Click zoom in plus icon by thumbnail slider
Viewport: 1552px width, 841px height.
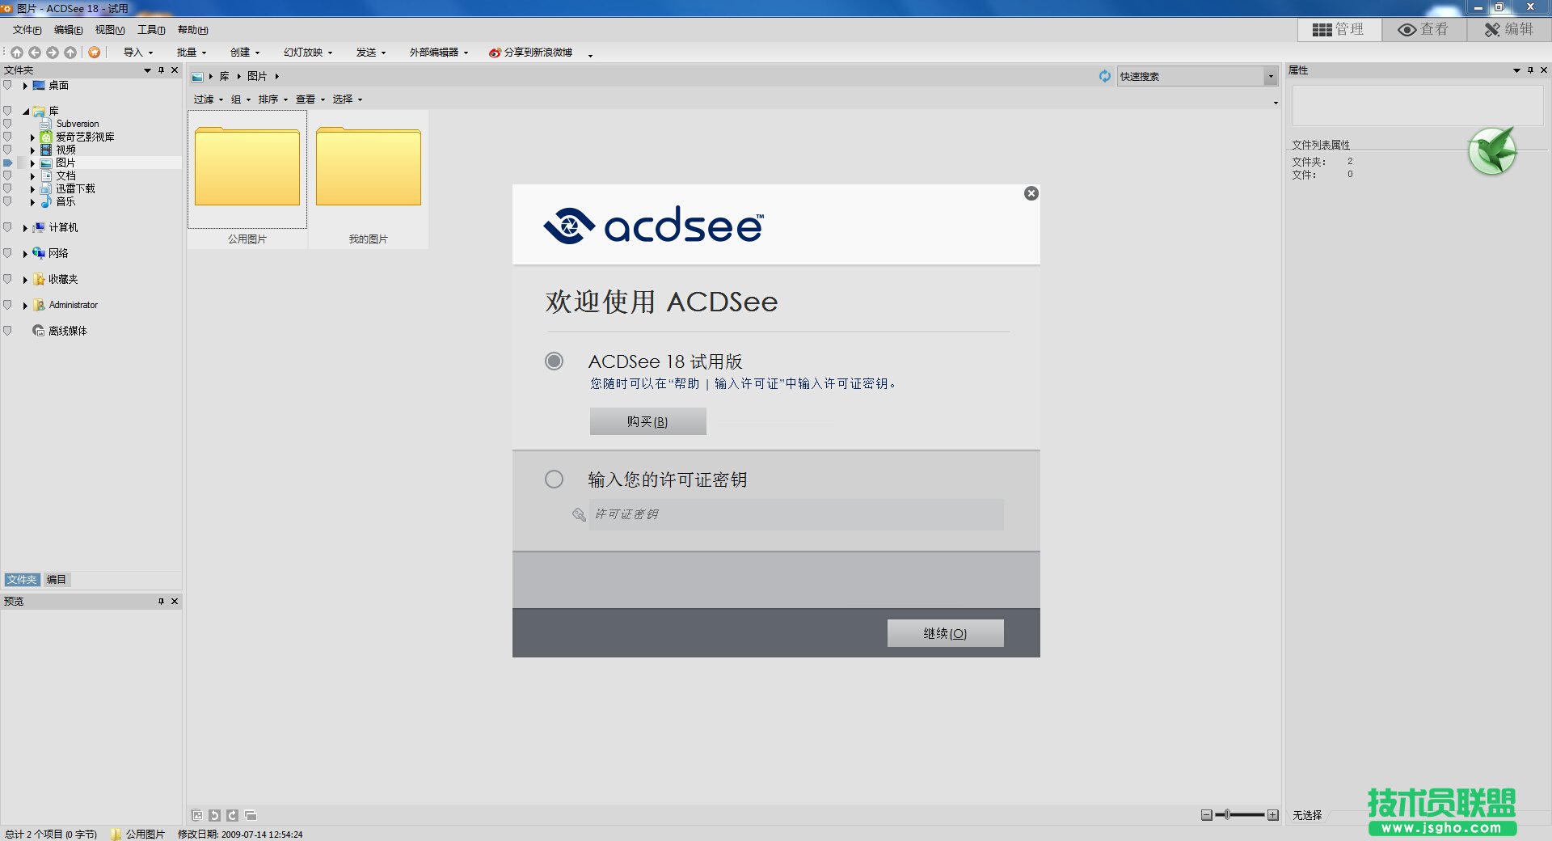pyautogui.click(x=1273, y=815)
